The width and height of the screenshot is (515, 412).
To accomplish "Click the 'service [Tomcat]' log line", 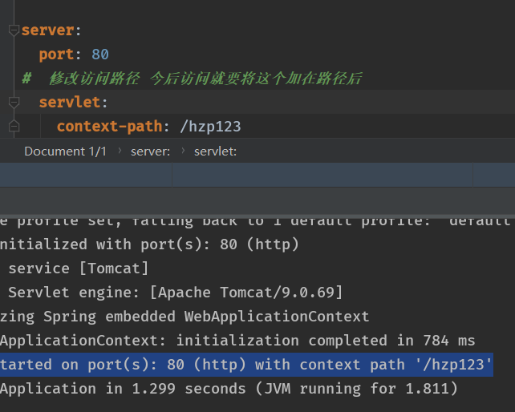I will (x=78, y=268).
